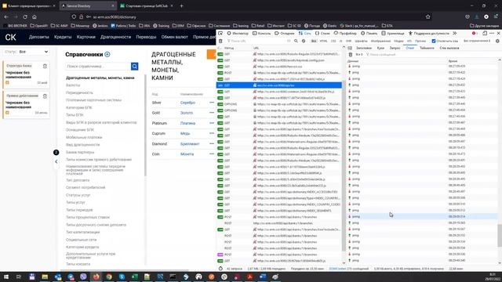
Task: Select the Банки партнеры dictionary
Action: pos(80,152)
